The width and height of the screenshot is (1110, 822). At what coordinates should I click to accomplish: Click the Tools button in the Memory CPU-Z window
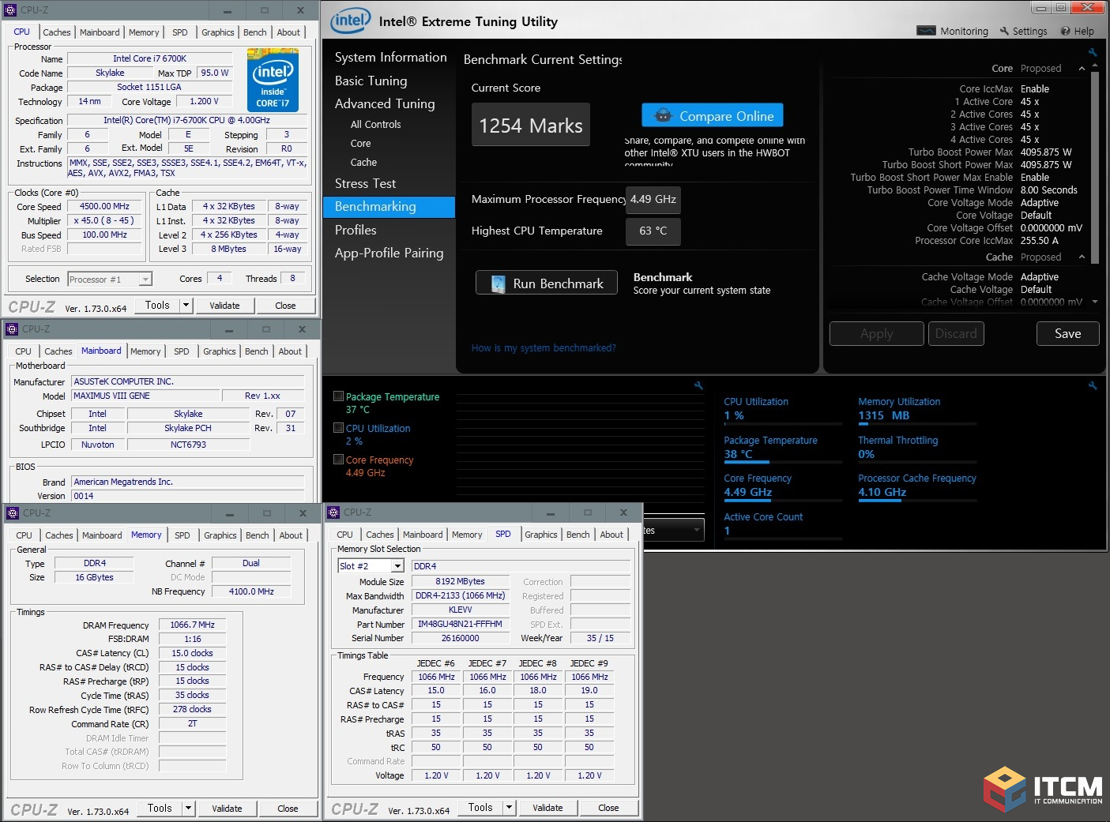tap(160, 808)
